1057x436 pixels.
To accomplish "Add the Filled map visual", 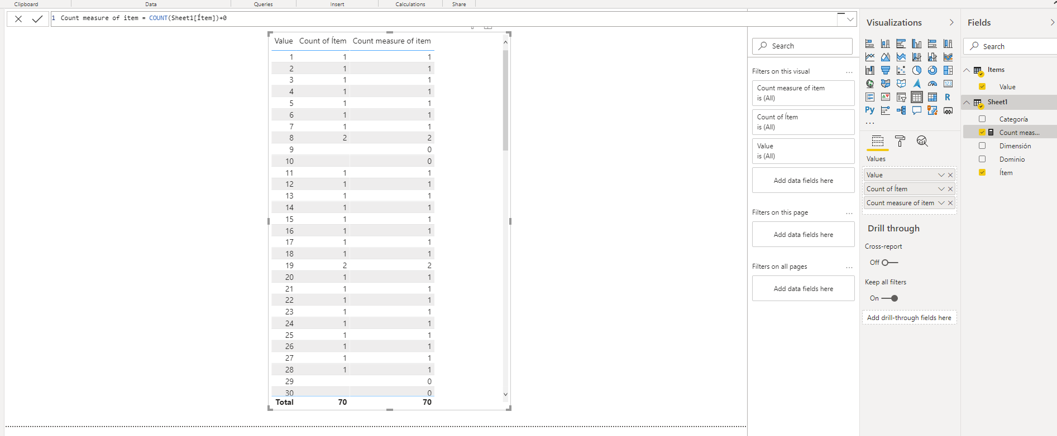I will pyautogui.click(x=886, y=84).
